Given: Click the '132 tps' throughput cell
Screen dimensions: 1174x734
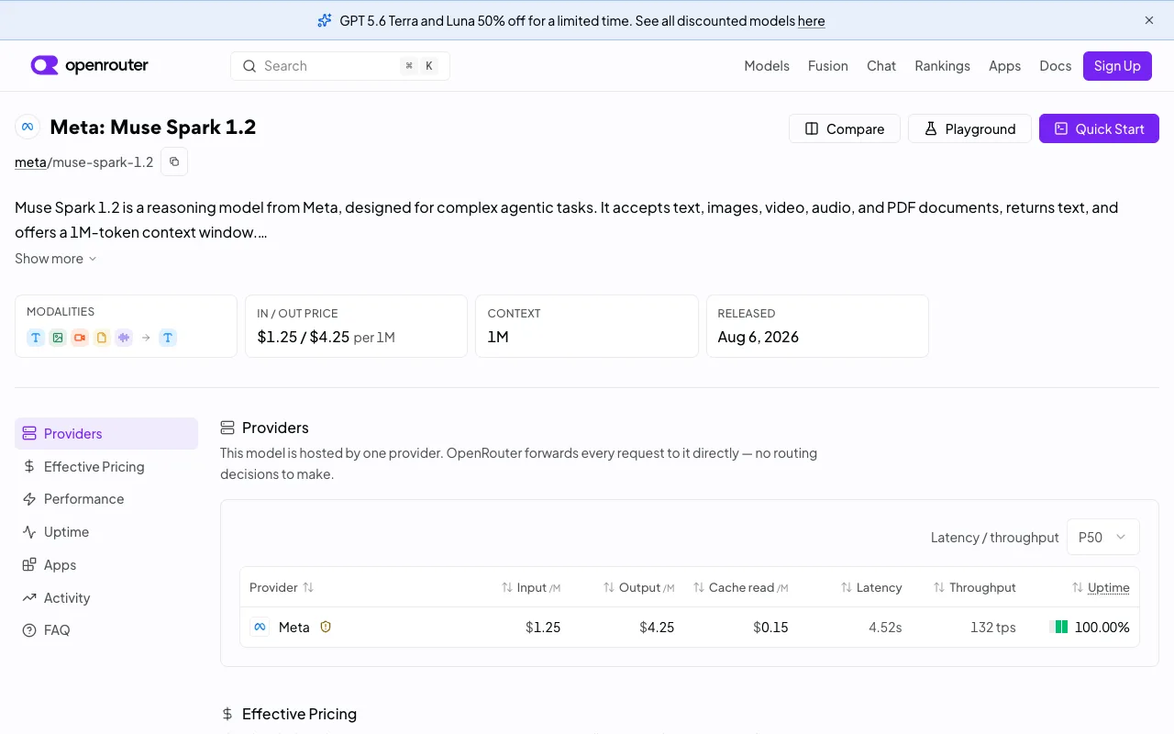Looking at the screenshot, I should click(993, 628).
